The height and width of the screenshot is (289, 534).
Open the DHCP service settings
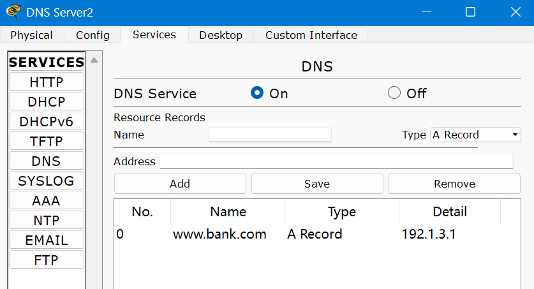click(x=46, y=101)
